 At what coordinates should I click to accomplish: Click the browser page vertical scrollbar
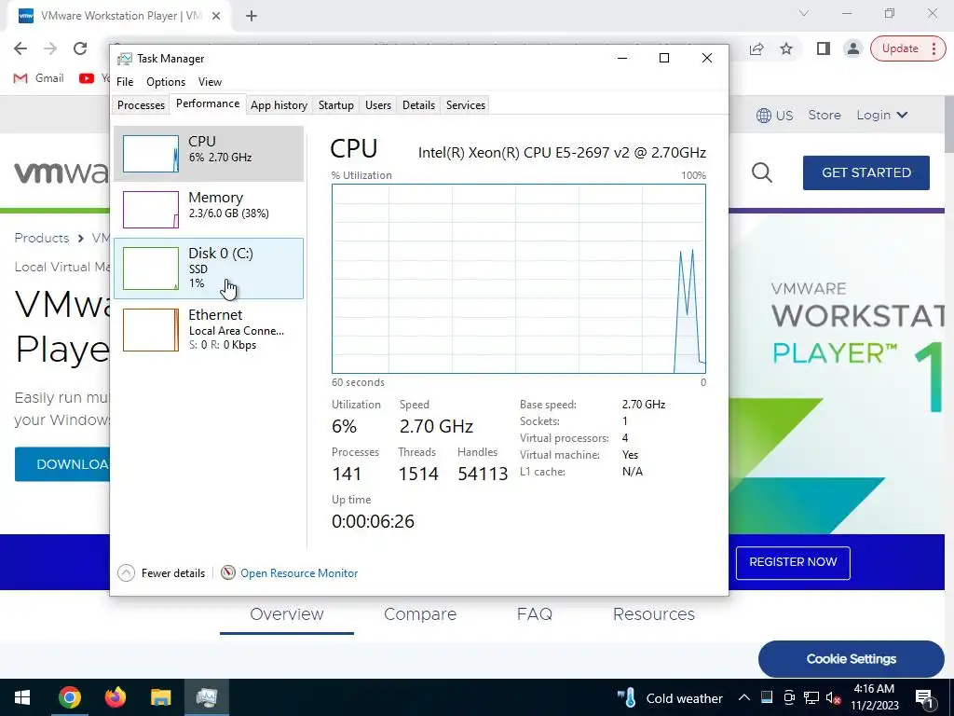[x=948, y=125]
